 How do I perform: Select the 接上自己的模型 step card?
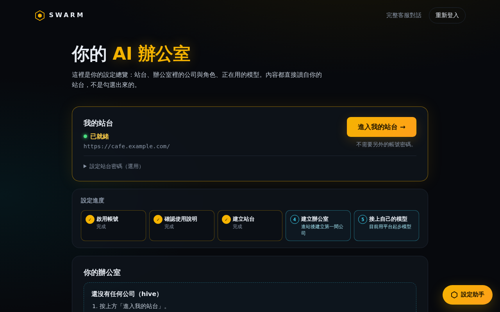(x=386, y=225)
